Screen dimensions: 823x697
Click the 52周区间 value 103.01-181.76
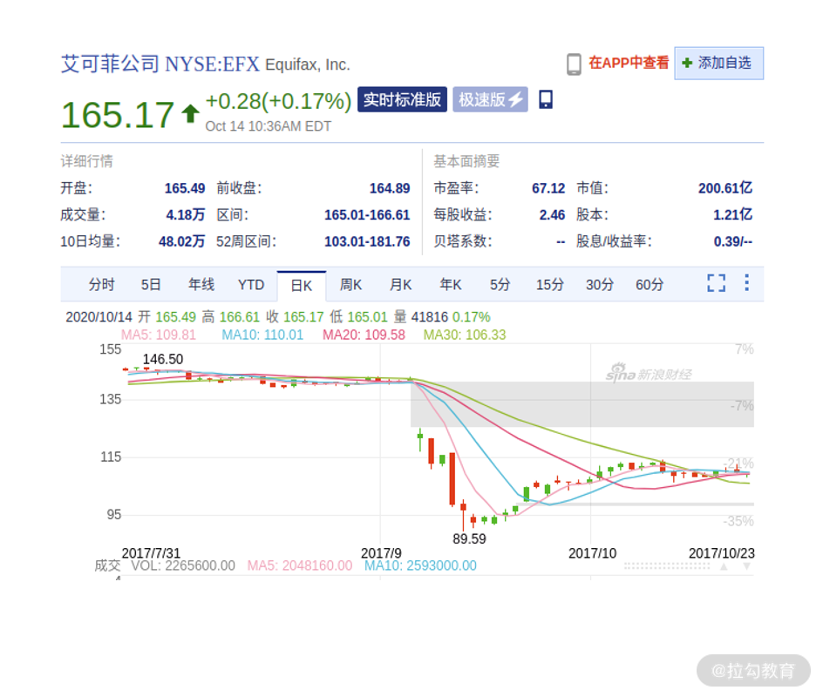tap(367, 242)
